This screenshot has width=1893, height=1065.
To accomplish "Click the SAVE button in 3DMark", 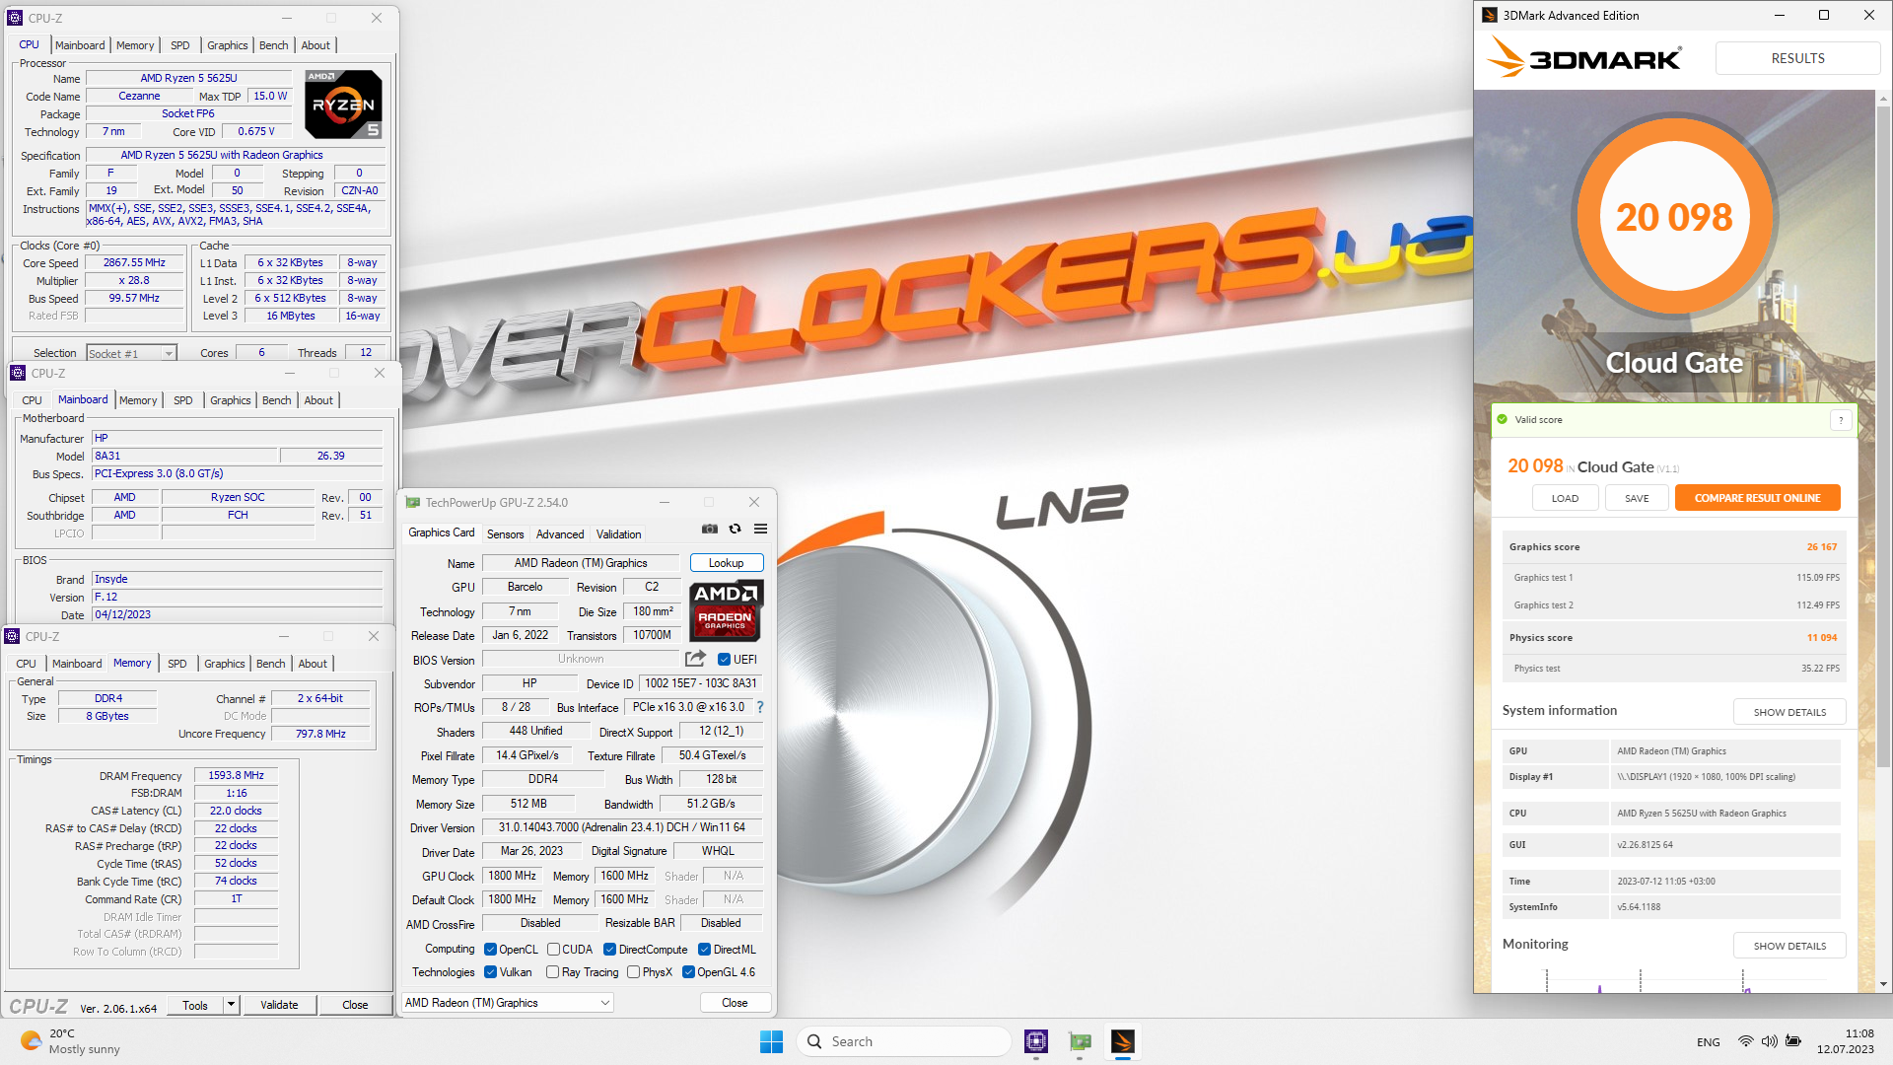I will click(1637, 498).
